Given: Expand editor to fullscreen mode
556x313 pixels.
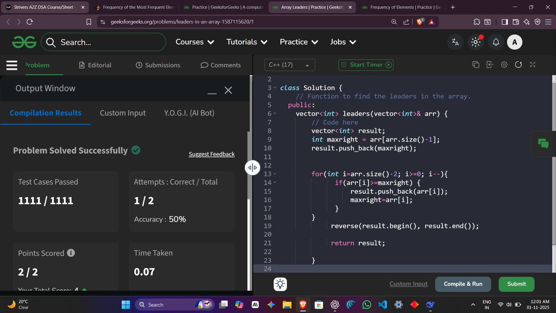Looking at the screenshot, I should [x=533, y=64].
